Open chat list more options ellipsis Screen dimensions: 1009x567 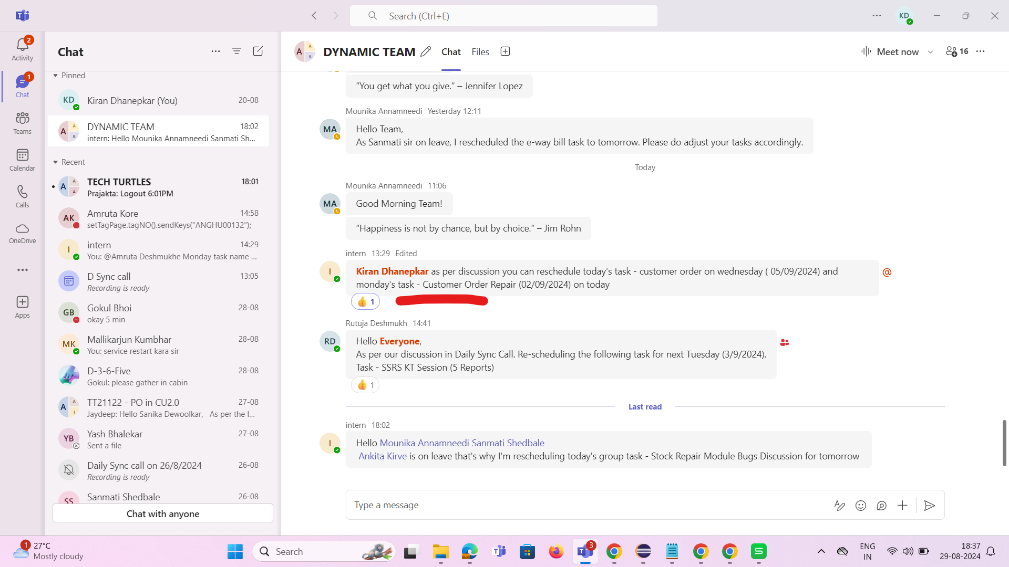[x=215, y=51]
